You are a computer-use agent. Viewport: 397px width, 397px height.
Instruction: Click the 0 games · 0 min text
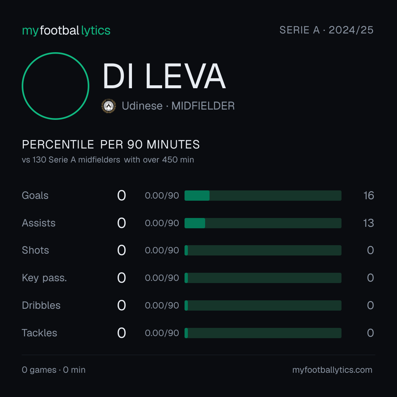pos(53,370)
